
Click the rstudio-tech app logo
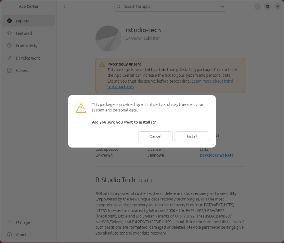pyautogui.click(x=108, y=38)
